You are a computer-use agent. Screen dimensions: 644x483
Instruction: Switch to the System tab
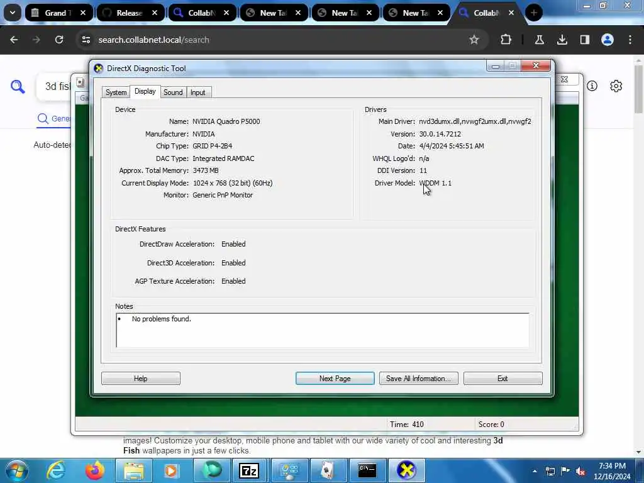(x=116, y=92)
